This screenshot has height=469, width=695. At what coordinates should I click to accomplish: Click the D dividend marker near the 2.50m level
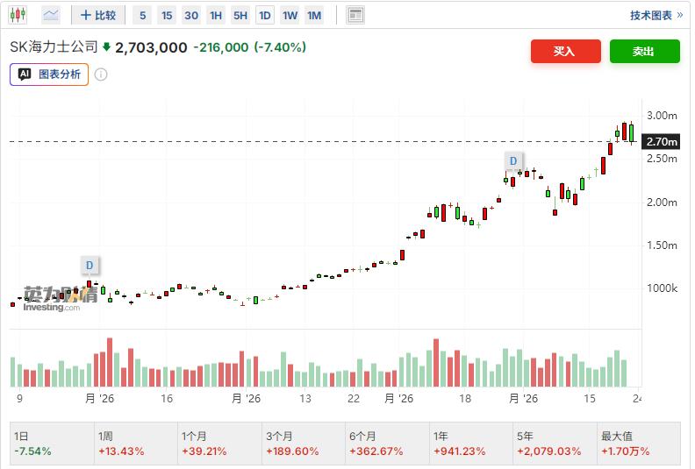512,160
